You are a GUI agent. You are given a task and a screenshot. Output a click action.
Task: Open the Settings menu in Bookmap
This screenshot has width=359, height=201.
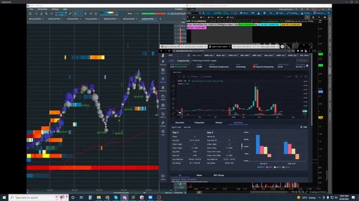click(x=55, y=9)
